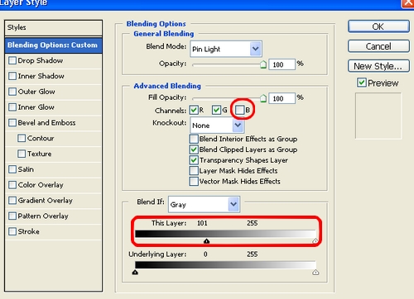The height and width of the screenshot is (299, 414).
Task: Open Bevel and Emboss settings label
Action: point(46,123)
